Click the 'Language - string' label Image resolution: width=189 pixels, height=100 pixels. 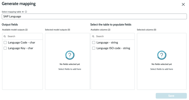[x=107, y=42]
